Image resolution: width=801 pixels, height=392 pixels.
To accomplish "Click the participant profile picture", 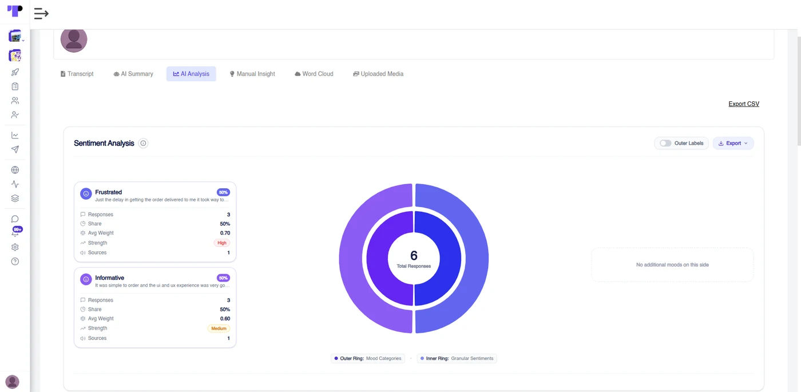I will point(74,39).
